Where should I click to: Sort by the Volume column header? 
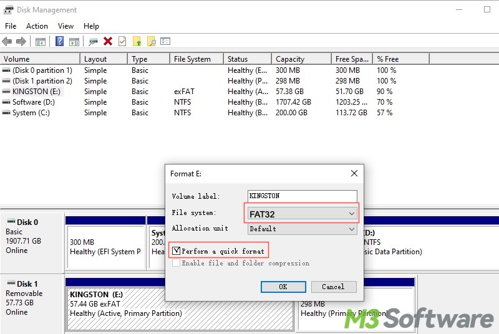(40, 59)
